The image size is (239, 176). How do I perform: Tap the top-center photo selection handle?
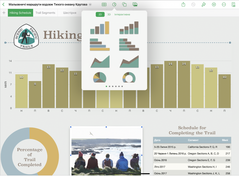pos(106,127)
